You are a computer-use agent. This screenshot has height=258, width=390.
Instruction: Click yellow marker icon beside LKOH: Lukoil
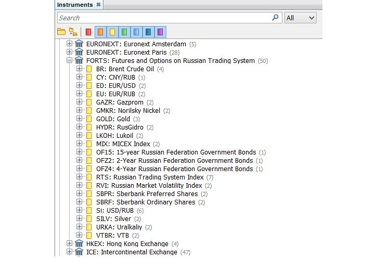pos(89,136)
